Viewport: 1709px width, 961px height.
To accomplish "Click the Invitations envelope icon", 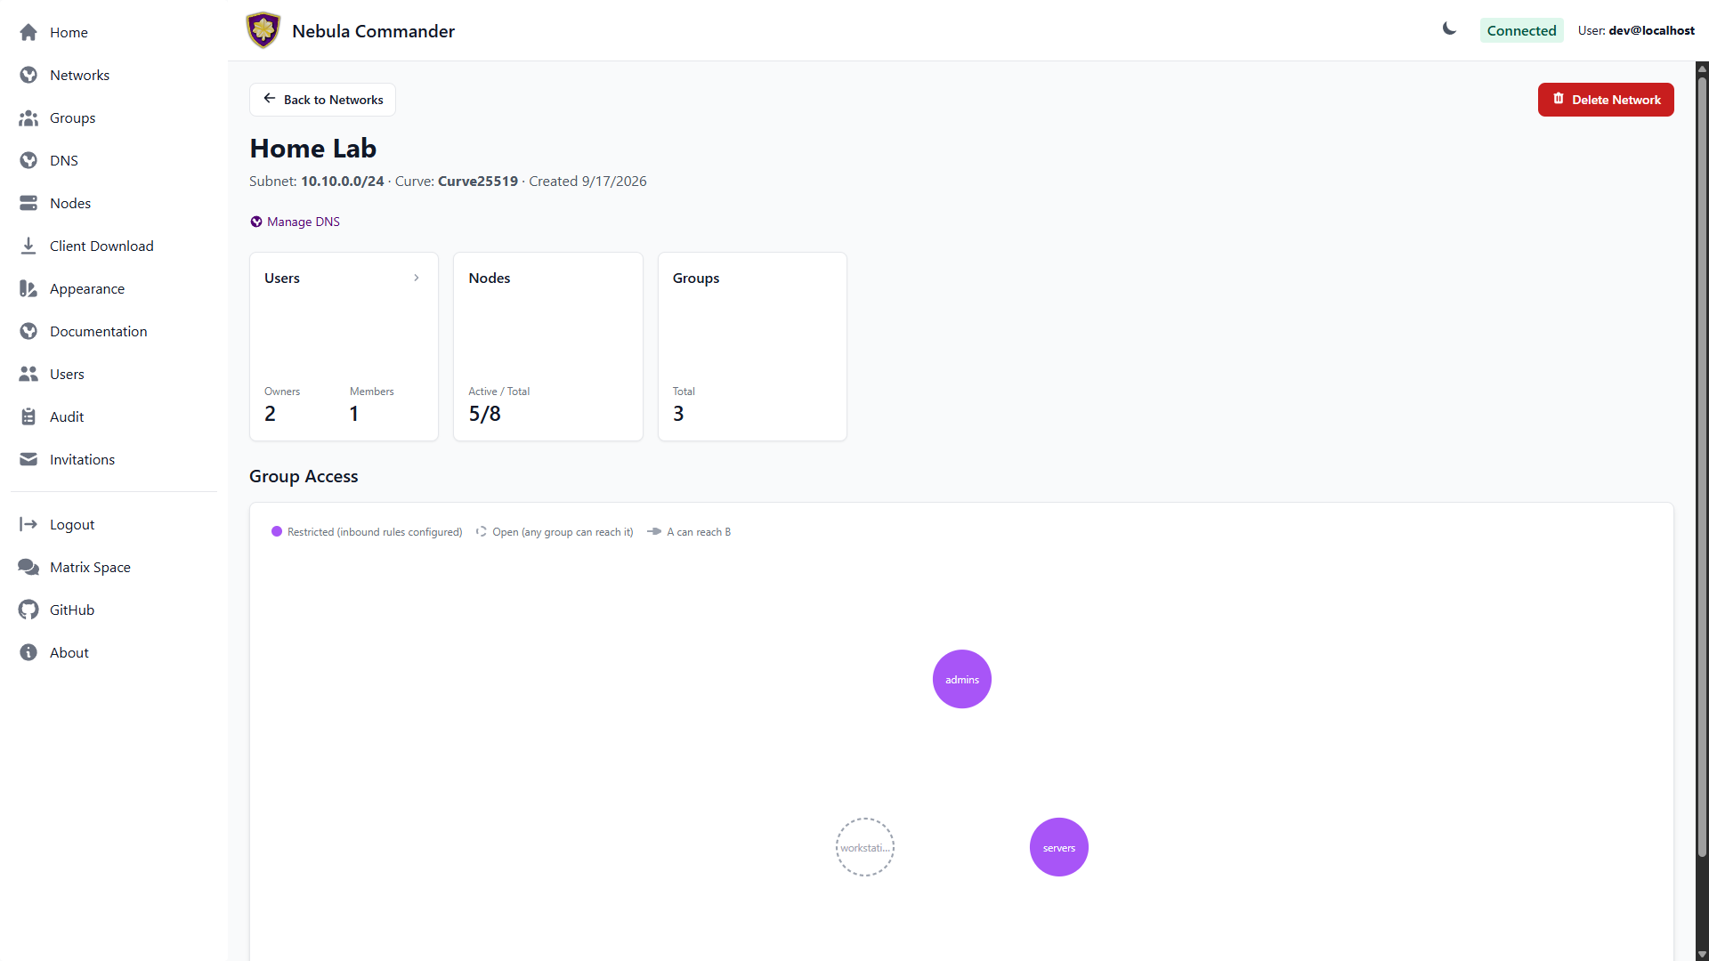I will pos(28,459).
